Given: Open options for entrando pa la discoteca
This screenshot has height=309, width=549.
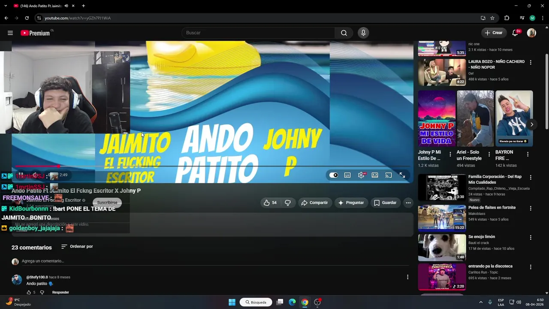Looking at the screenshot, I should (531, 267).
